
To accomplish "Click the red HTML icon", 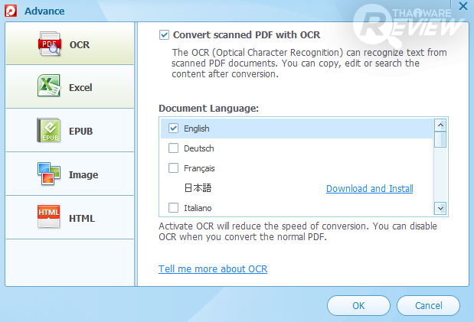I will pos(49,216).
